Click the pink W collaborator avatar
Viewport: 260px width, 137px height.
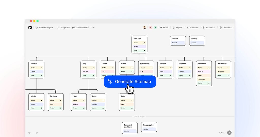(151, 28)
